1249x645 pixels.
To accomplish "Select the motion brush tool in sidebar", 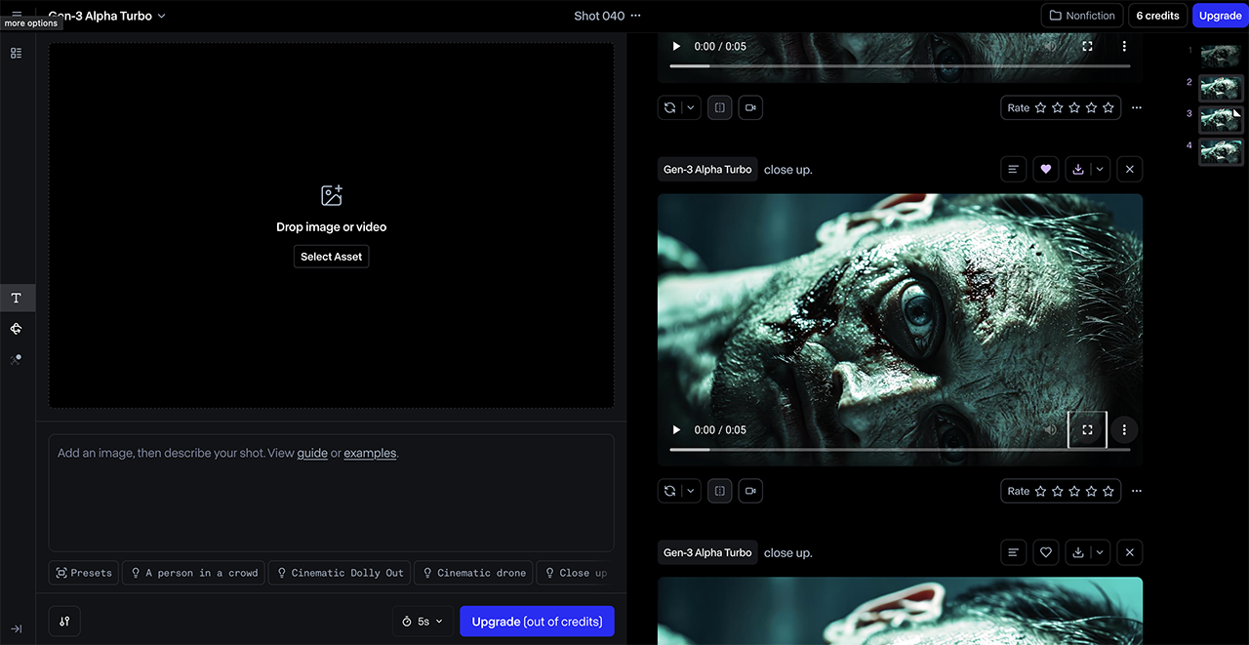I will tap(17, 360).
